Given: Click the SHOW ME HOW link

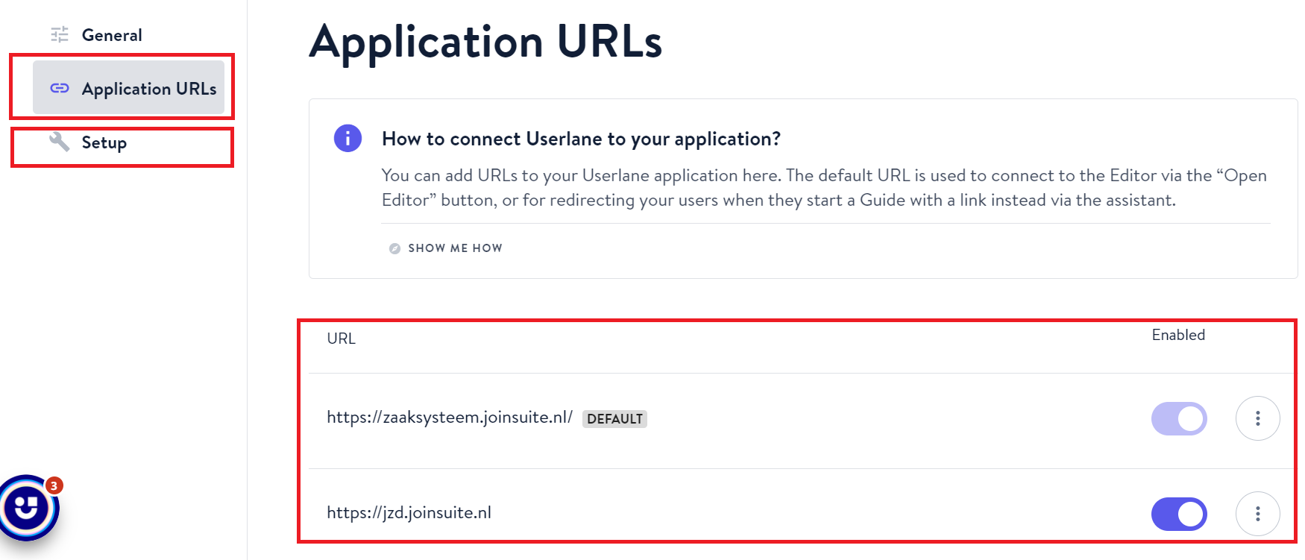Looking at the screenshot, I should click(455, 248).
